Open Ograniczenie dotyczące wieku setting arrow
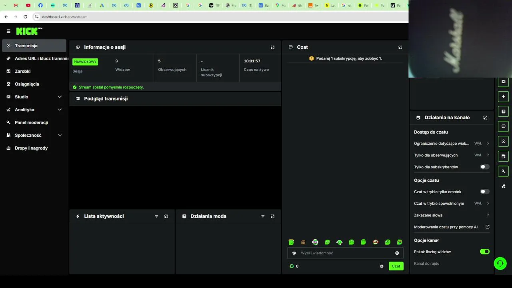The width and height of the screenshot is (512, 288). [x=488, y=143]
